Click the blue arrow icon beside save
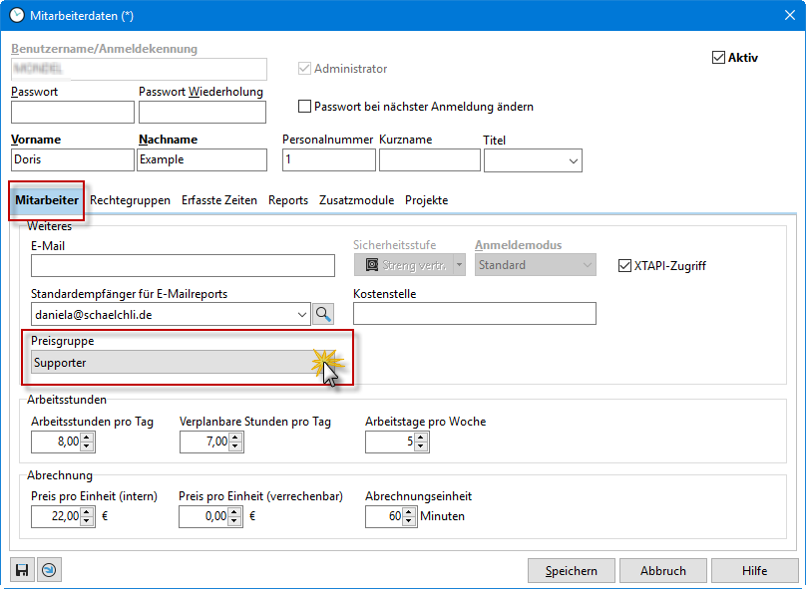 point(47,570)
